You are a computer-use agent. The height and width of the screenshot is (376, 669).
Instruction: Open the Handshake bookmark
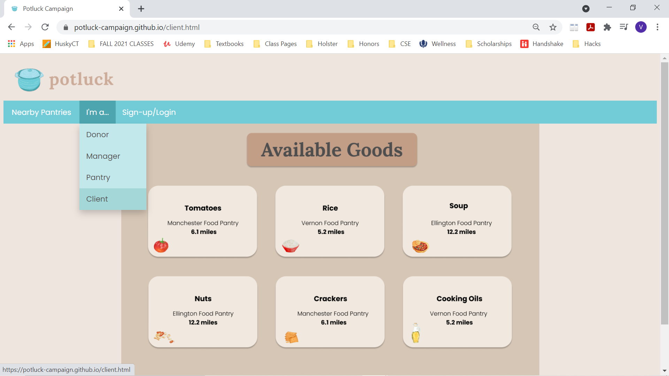542,44
